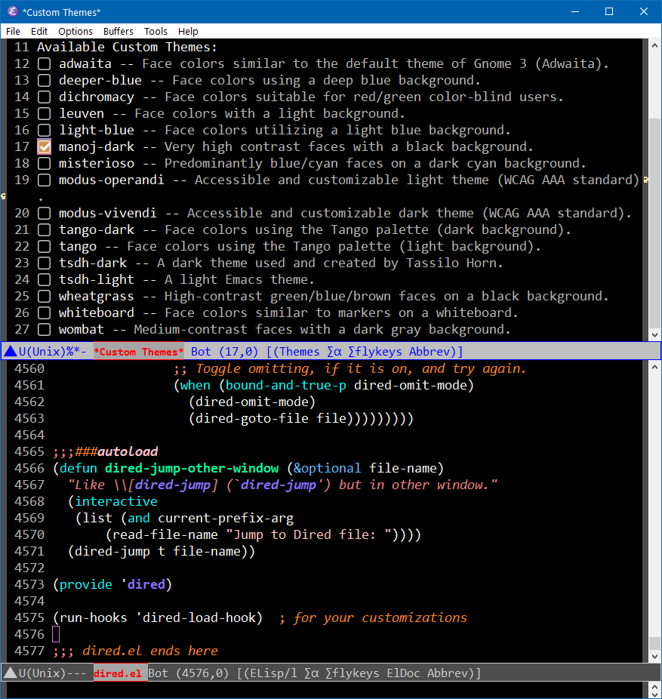The width and height of the screenshot is (662, 699).
Task: Enable the tango theme checkbox
Action: click(x=44, y=247)
